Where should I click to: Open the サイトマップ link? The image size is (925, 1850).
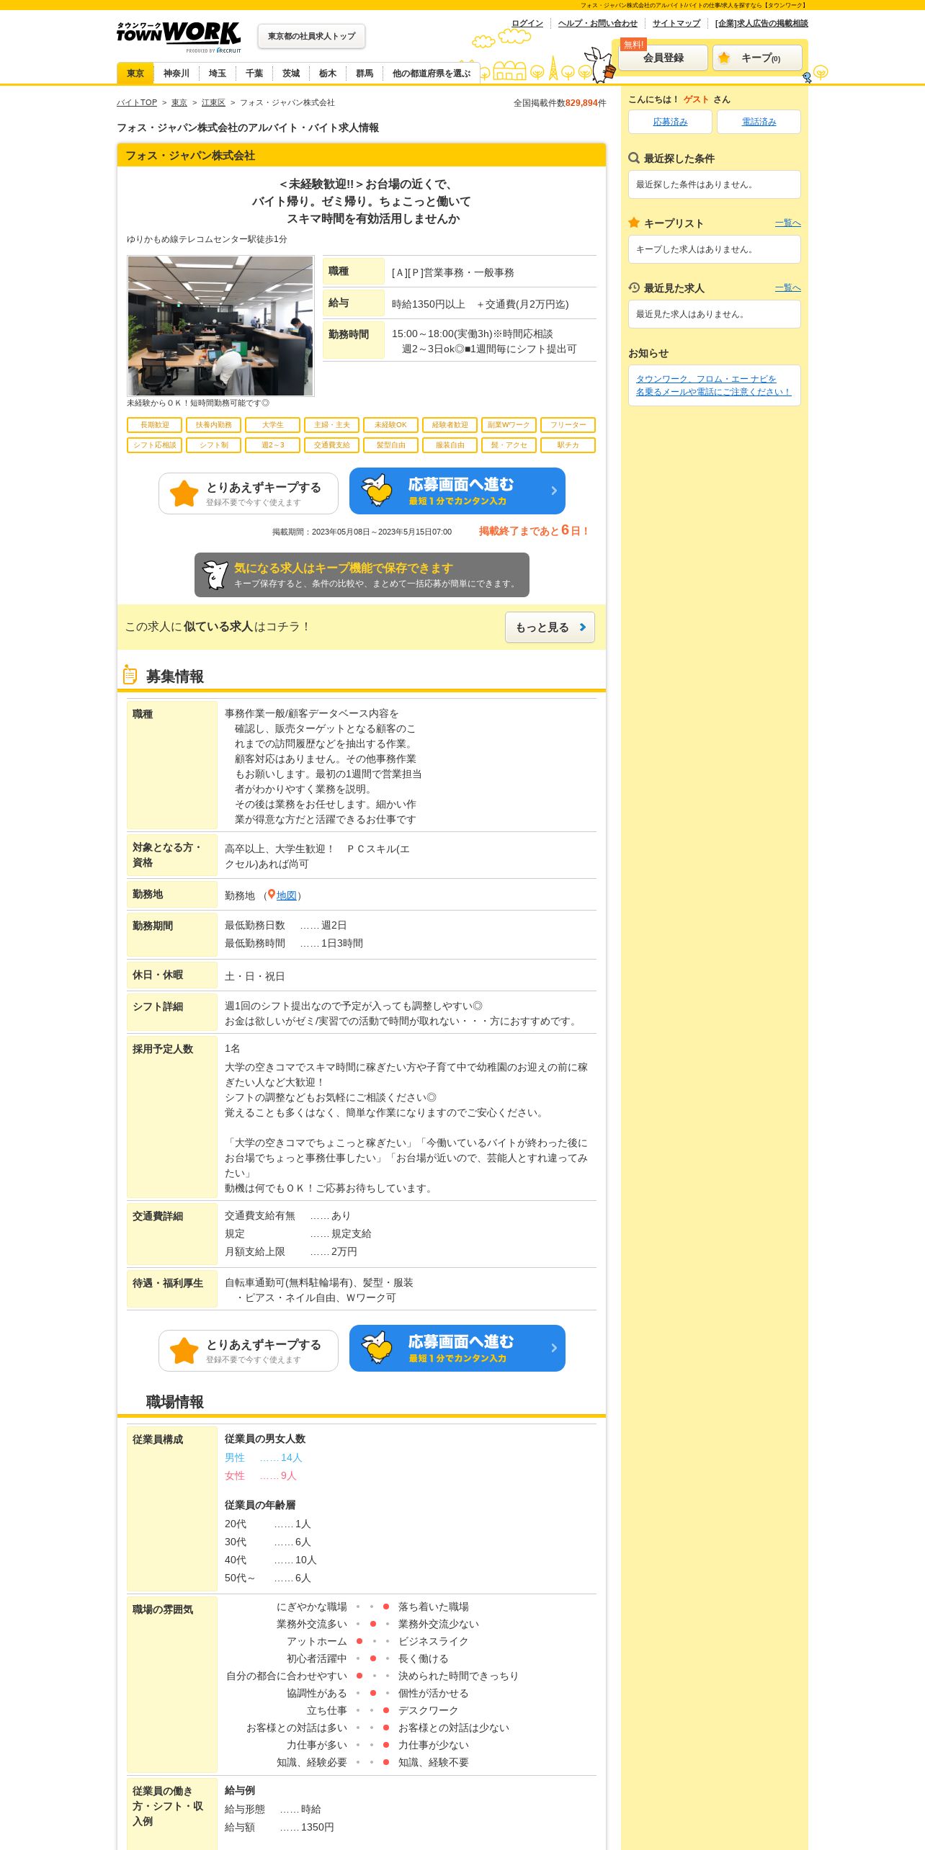tap(676, 23)
